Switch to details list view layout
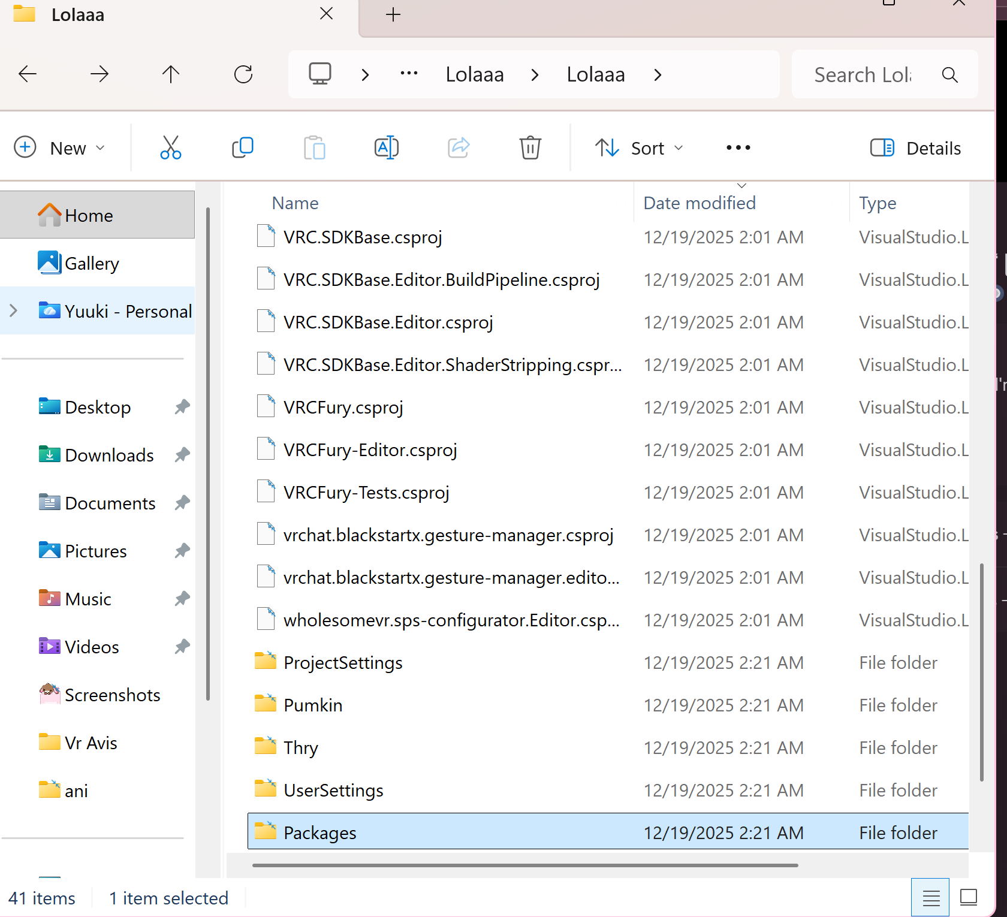The width and height of the screenshot is (1007, 917). (930, 898)
